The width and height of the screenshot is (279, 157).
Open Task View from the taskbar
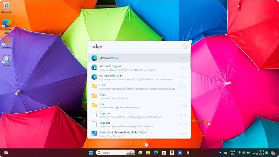[140, 152]
